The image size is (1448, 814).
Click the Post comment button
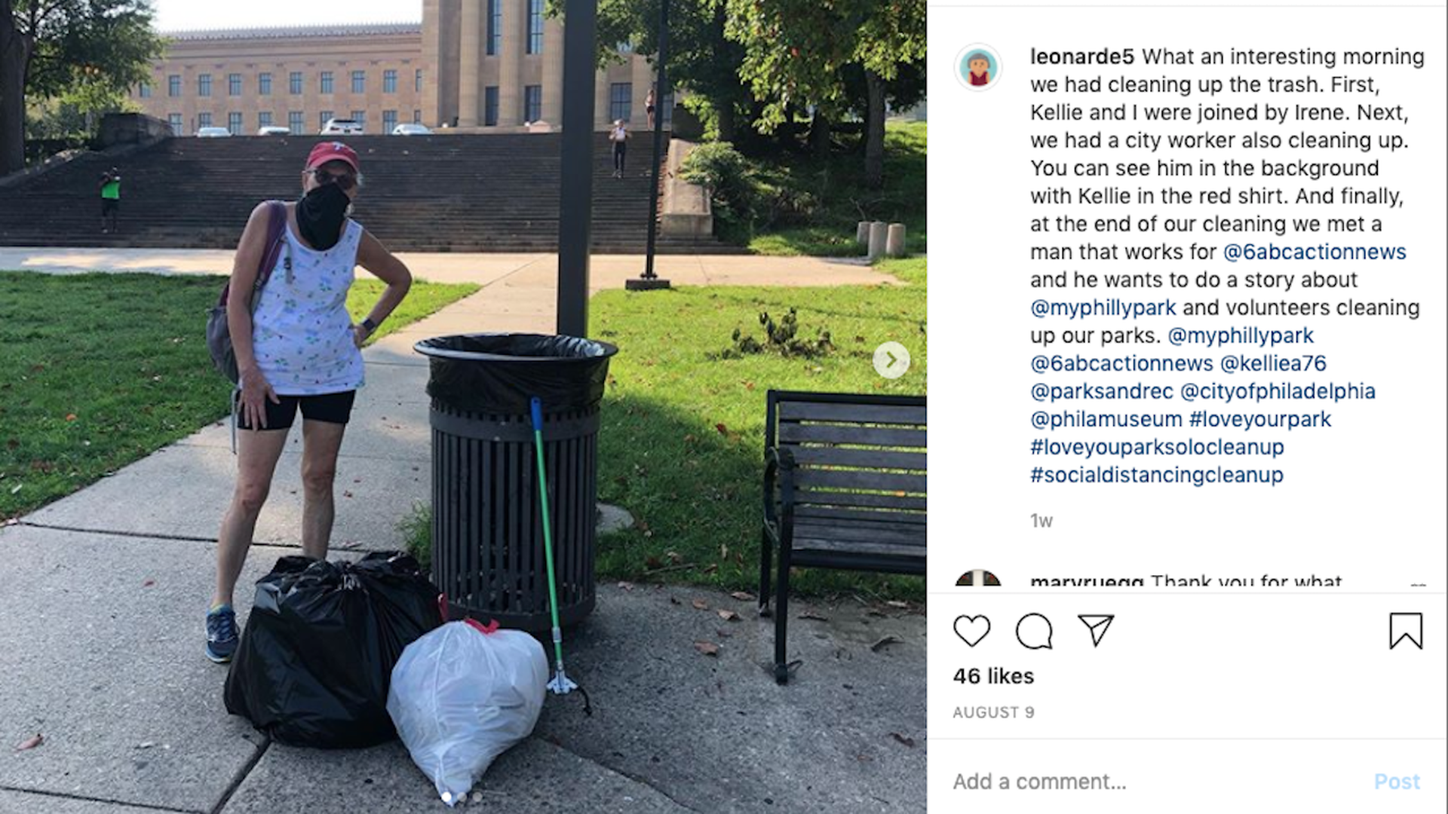1397,782
